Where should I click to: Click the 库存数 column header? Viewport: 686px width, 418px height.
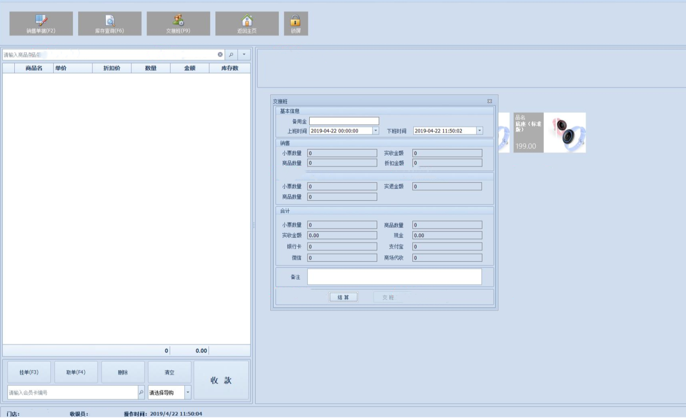tap(230, 68)
